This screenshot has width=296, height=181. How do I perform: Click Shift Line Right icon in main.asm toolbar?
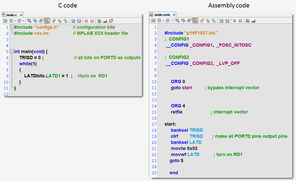[227, 20]
